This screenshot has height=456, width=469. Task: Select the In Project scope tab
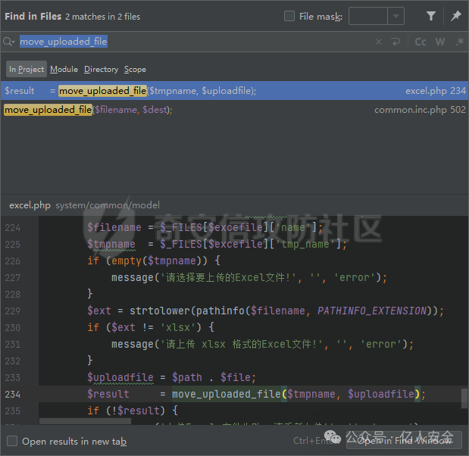tap(27, 69)
